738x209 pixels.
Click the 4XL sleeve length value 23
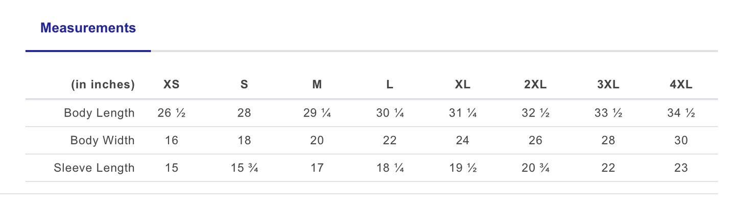681,168
